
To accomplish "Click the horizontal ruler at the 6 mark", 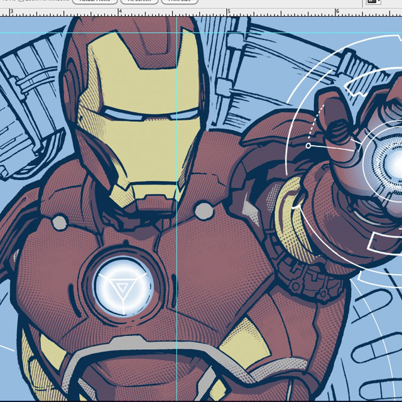I will point(338,12).
